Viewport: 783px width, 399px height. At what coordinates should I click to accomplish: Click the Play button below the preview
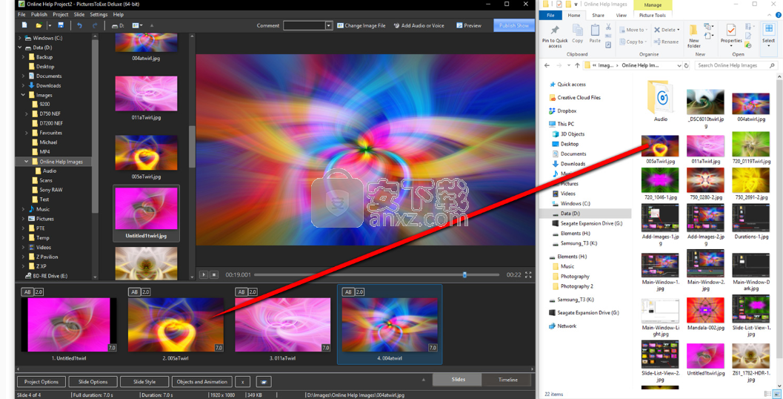204,274
